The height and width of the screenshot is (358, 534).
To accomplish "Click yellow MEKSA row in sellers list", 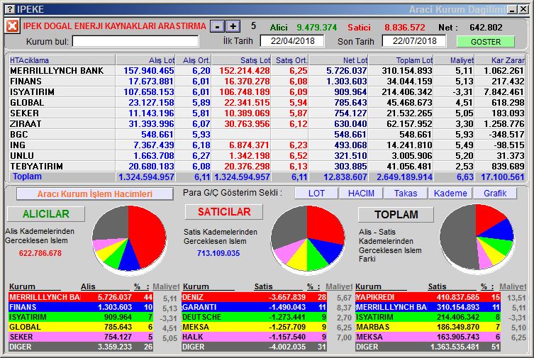I will [255, 327].
